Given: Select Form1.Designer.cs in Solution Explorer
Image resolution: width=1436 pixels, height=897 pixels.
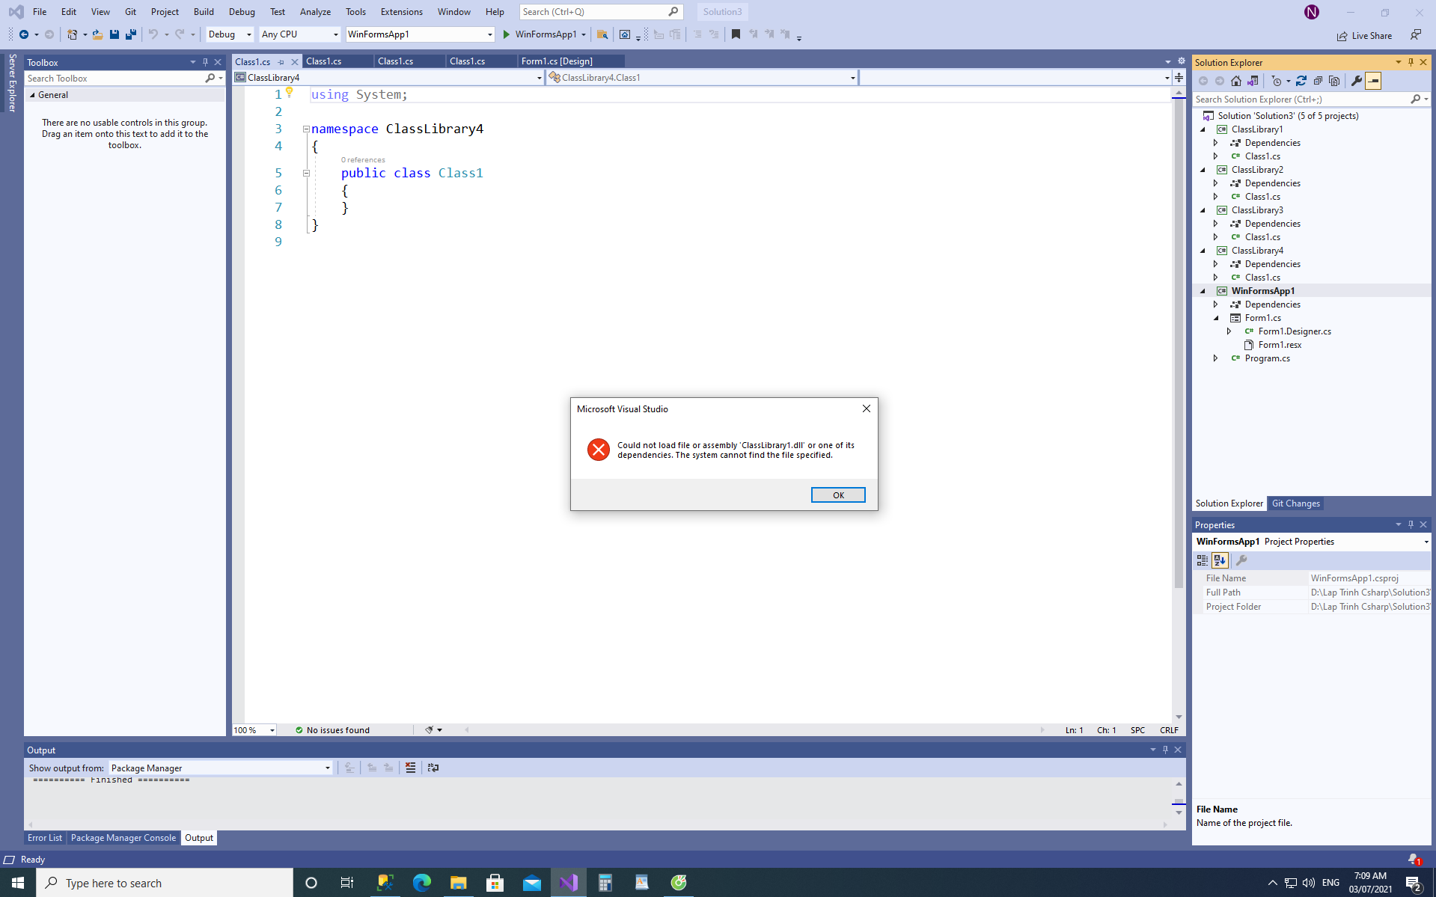Looking at the screenshot, I should point(1294,331).
